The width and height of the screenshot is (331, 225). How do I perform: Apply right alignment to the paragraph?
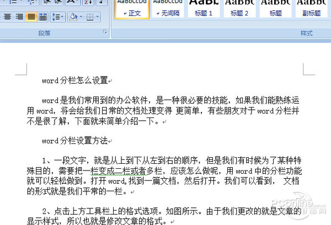pyautogui.click(x=19, y=17)
